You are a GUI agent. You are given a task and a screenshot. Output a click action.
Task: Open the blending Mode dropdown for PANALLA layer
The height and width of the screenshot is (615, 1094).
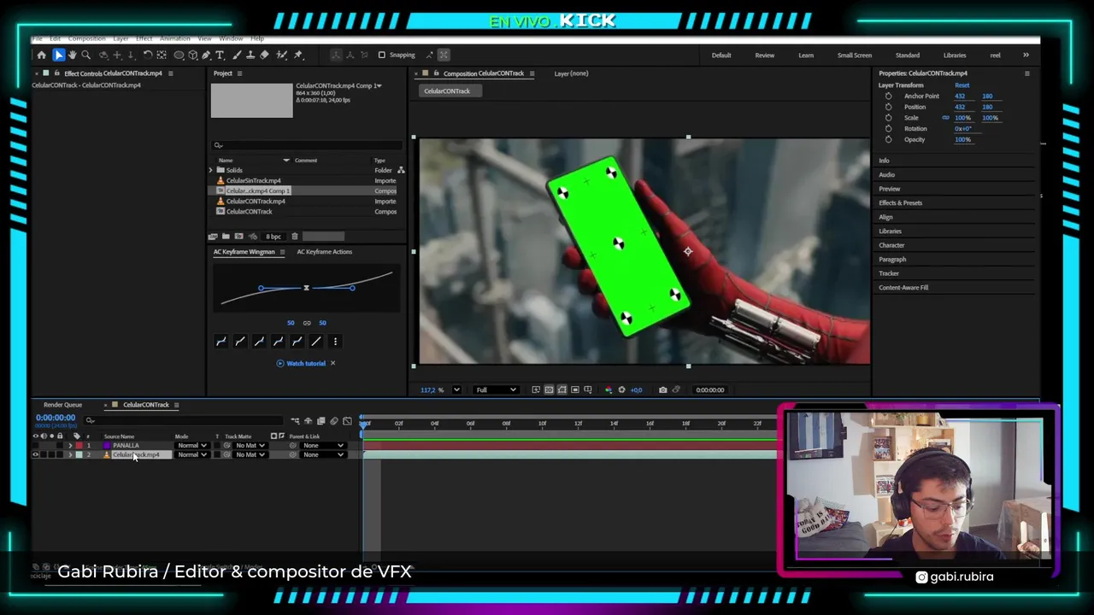[192, 445]
